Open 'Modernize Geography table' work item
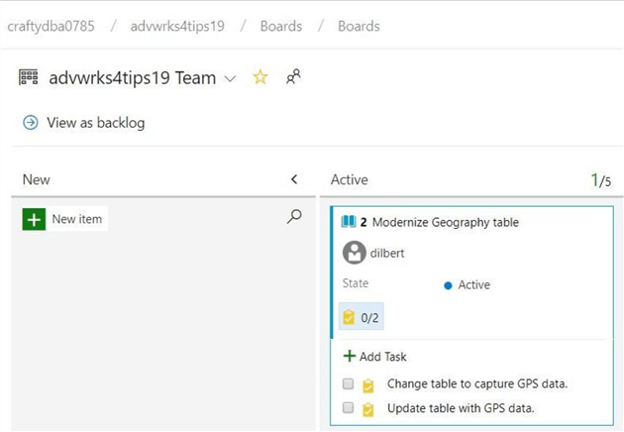The image size is (624, 432). [x=445, y=222]
